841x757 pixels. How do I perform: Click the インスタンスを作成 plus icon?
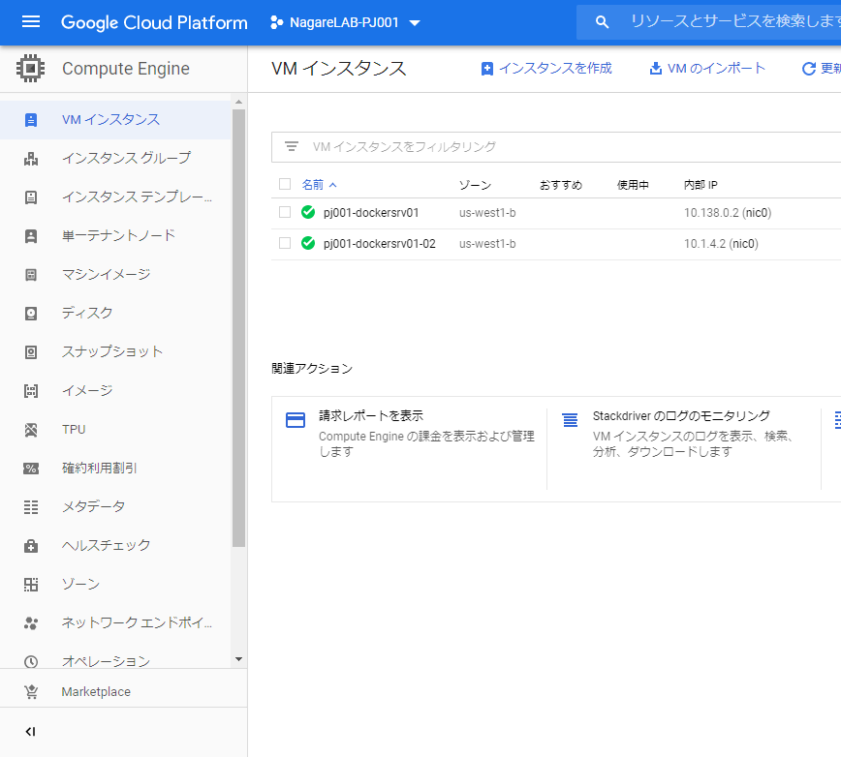(487, 69)
